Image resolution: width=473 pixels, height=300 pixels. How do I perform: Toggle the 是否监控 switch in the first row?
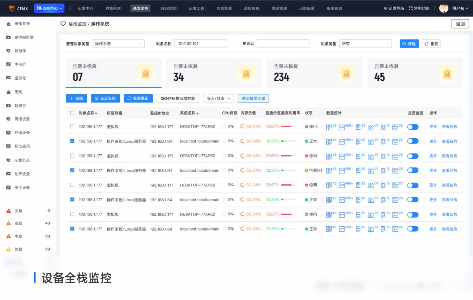[413, 127]
